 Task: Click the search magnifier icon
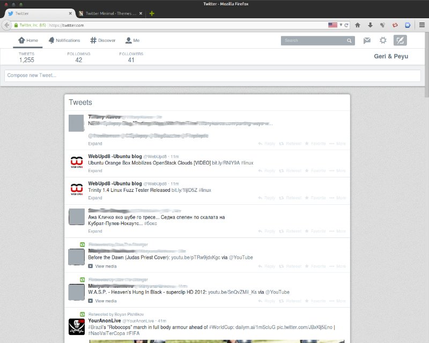349,41
